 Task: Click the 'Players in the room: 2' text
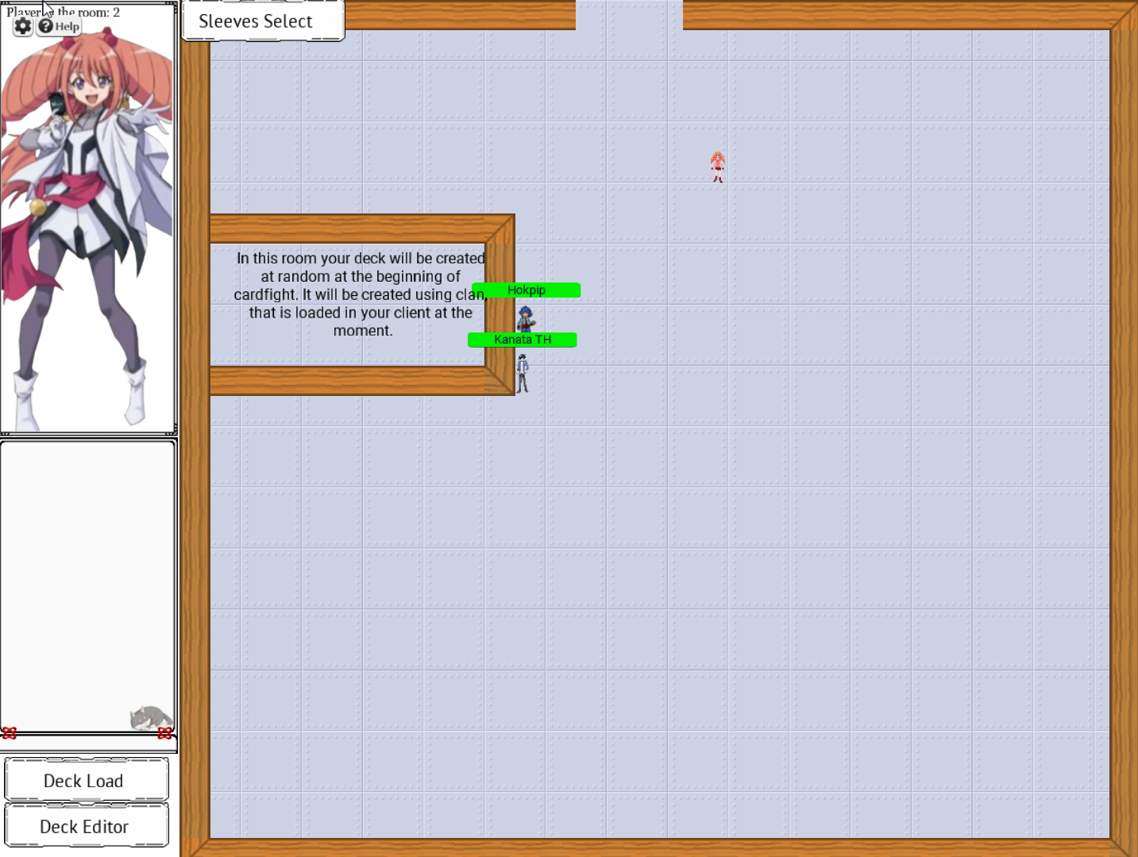[64, 12]
